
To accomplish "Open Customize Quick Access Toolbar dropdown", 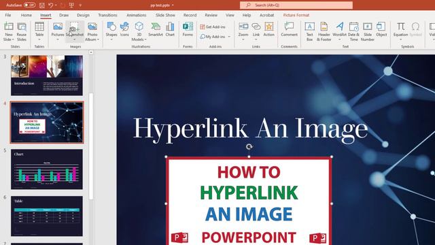I will pyautogui.click(x=80, y=5).
